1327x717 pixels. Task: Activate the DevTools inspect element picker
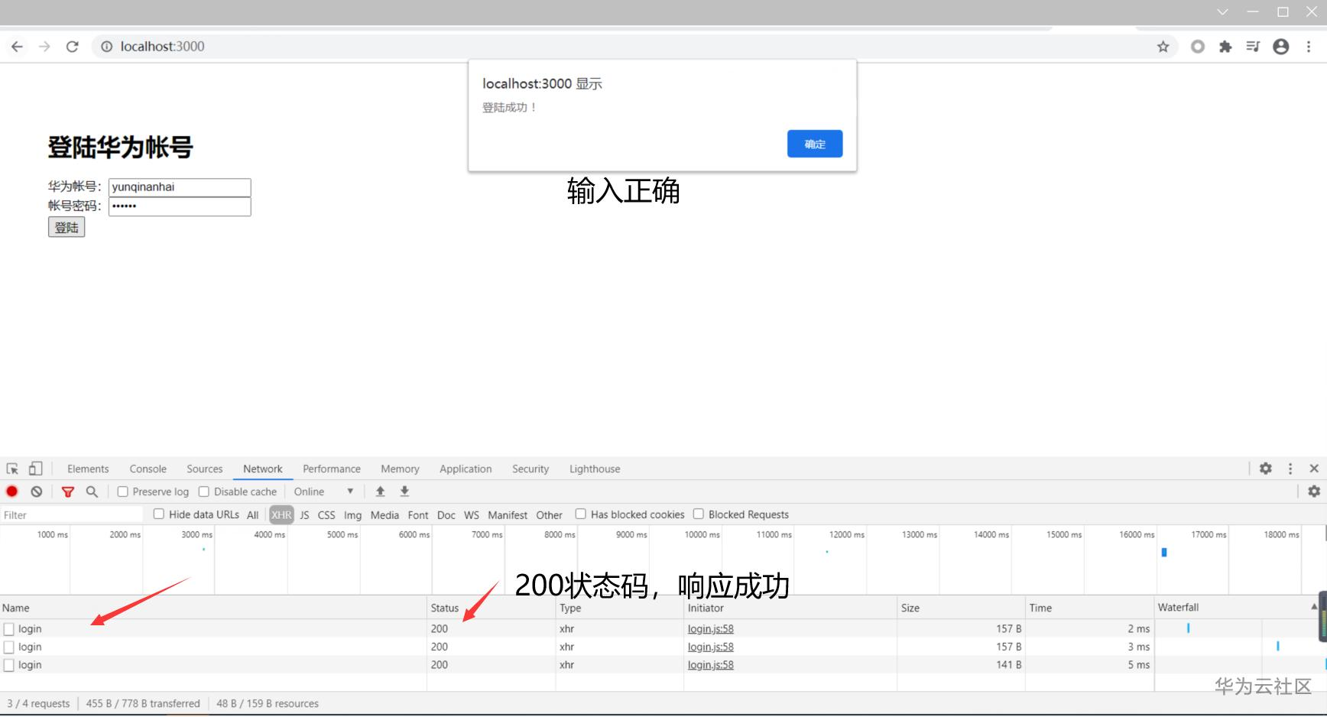coord(12,469)
